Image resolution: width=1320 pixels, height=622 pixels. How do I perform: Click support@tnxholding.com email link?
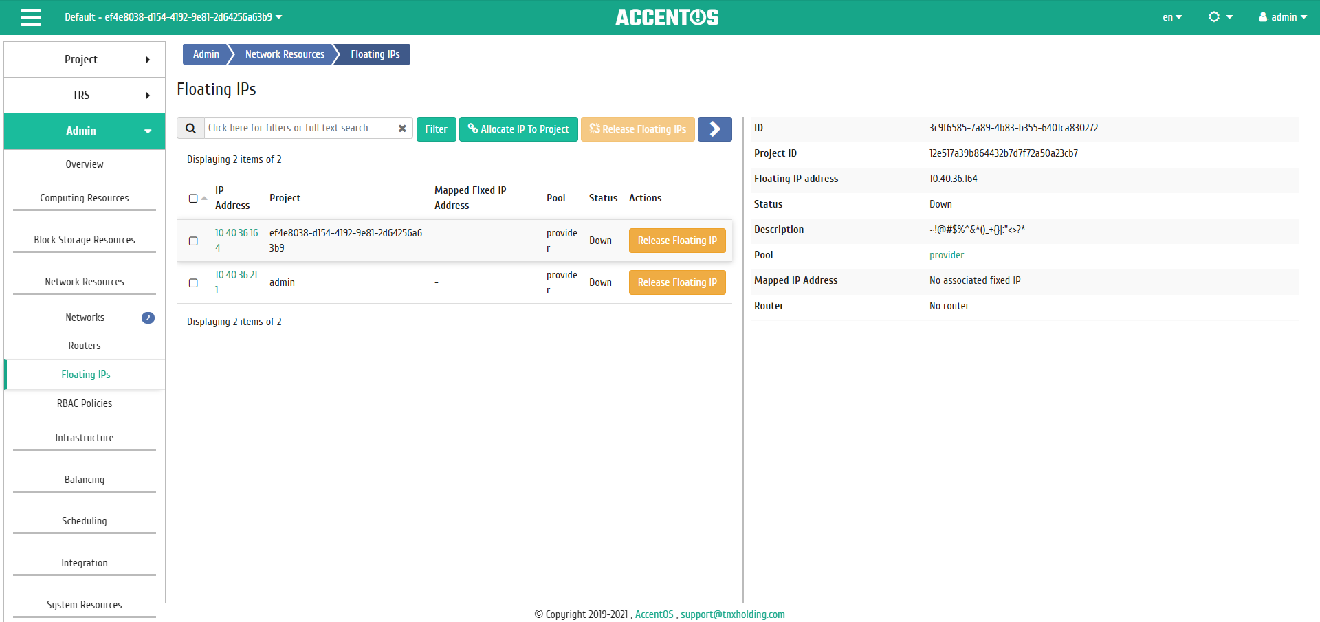pos(733,614)
